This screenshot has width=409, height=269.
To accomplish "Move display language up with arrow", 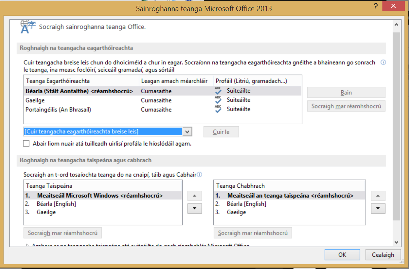I will click(195, 196).
